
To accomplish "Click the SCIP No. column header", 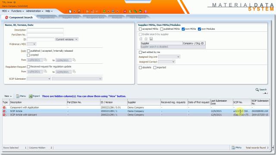I will (242, 102).
